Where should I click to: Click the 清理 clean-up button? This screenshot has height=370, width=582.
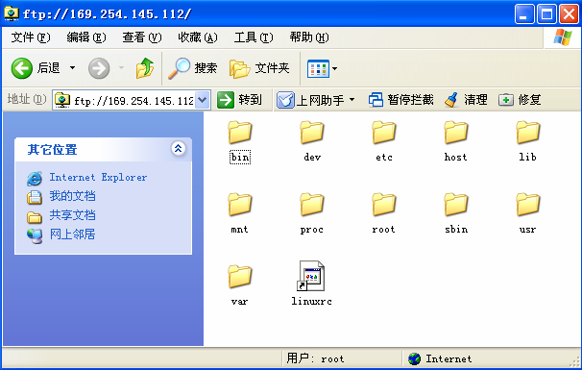466,100
